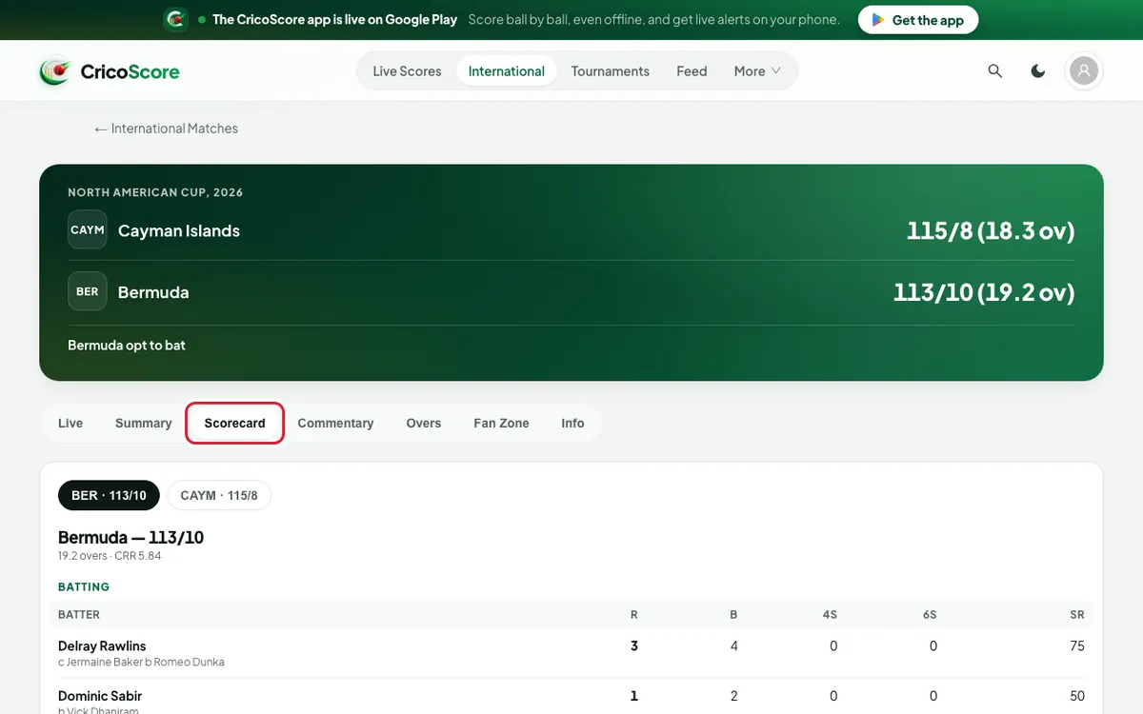Click the CricoScore app icon in banner
Screen dimensions: 1143x714
pos(175,19)
